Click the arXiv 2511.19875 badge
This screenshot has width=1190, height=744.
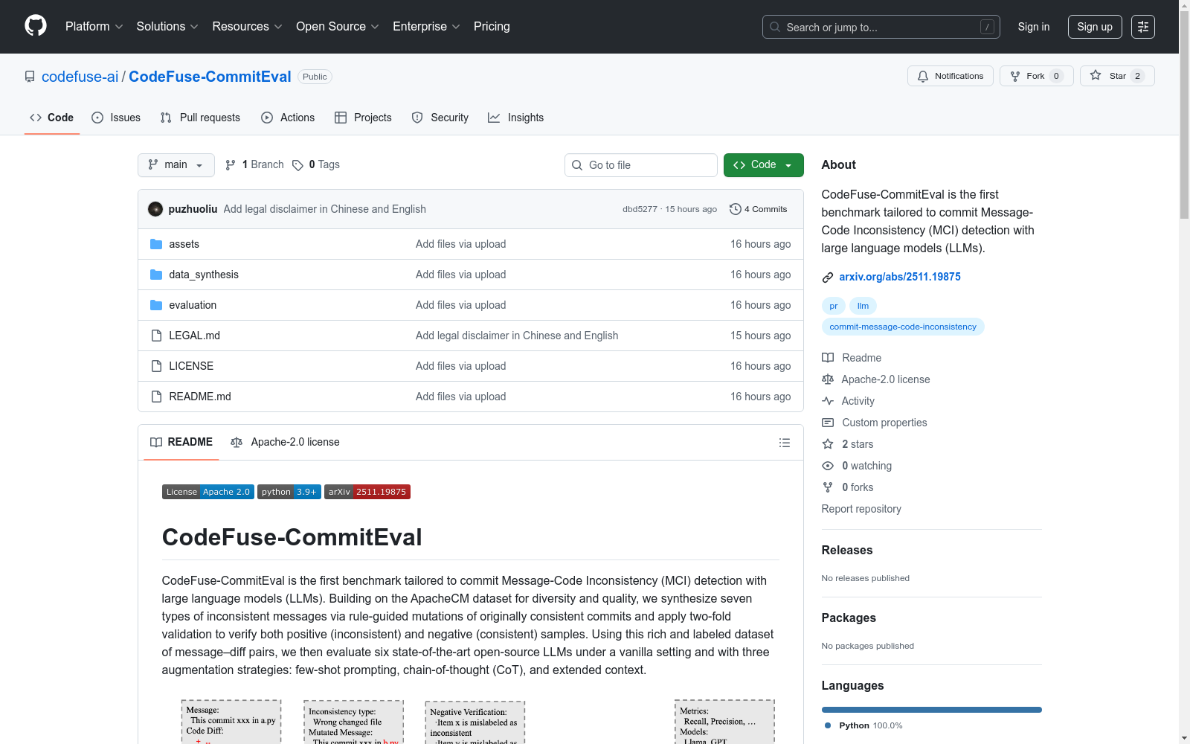[x=367, y=492]
